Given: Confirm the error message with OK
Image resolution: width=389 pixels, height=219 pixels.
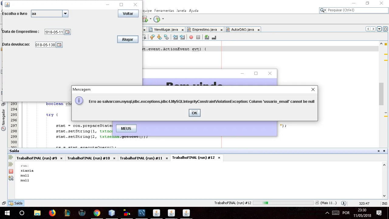Looking at the screenshot, I should pos(194,113).
